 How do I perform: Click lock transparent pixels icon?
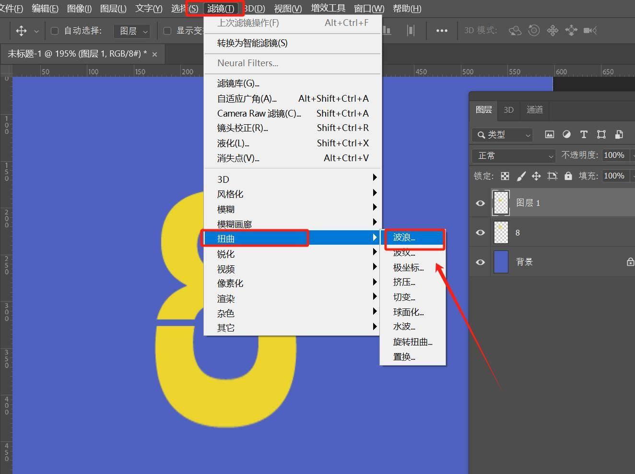[505, 176]
